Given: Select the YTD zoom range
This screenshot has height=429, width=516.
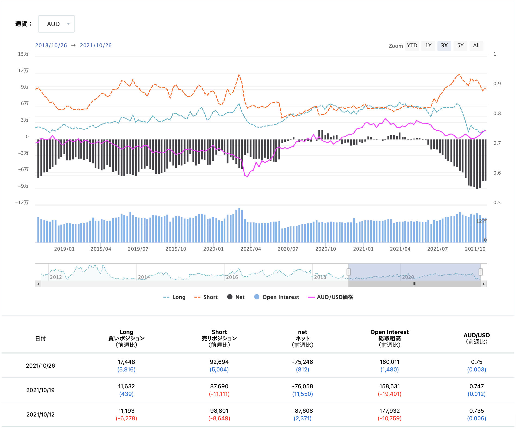Looking at the screenshot, I should pos(412,46).
